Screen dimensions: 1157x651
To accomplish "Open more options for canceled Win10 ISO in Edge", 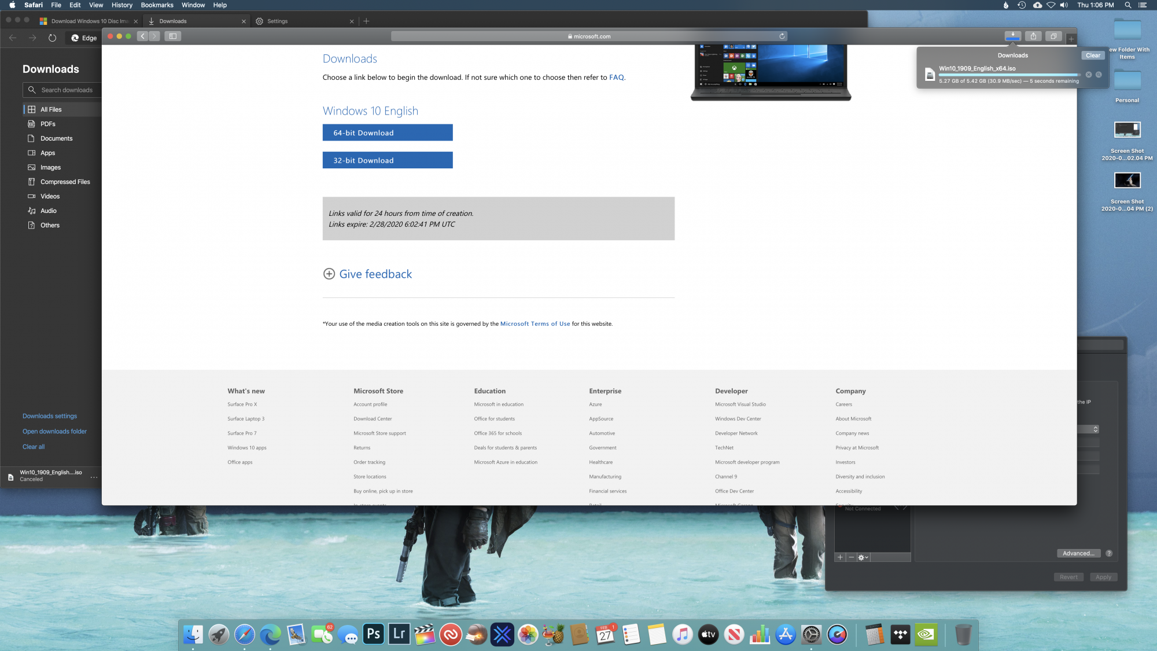I will tap(94, 477).
